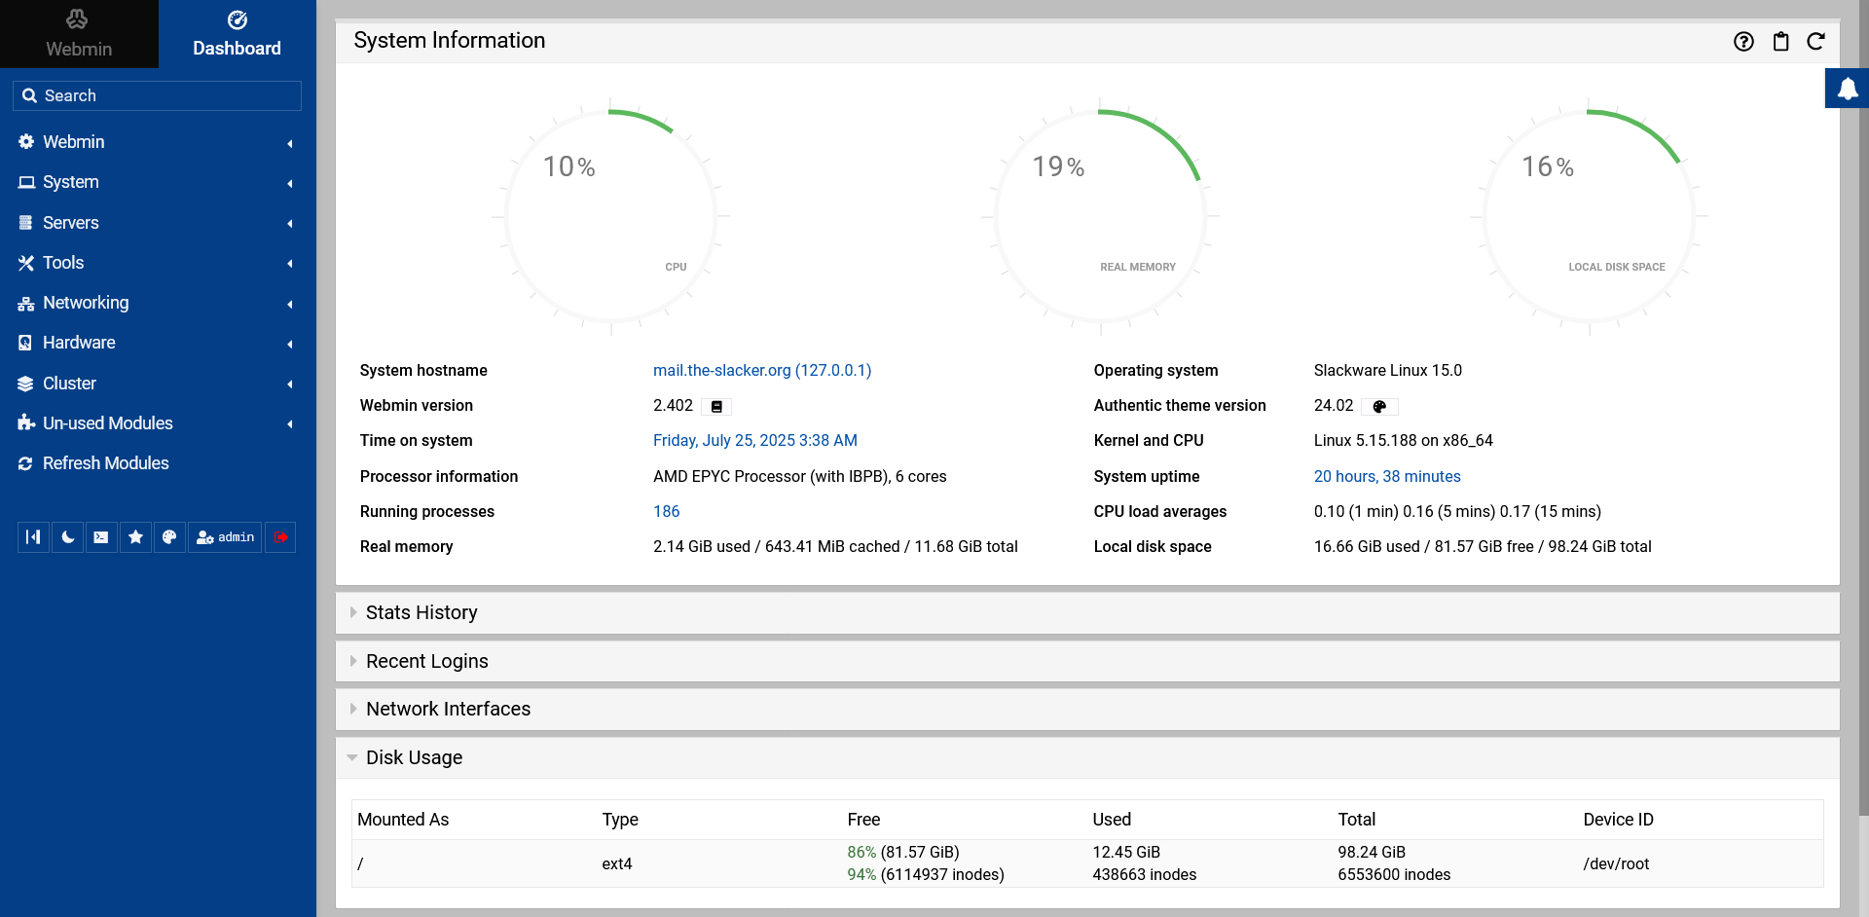Open the command shell terminal icon
The height and width of the screenshot is (917, 1869).
pyautogui.click(x=101, y=537)
